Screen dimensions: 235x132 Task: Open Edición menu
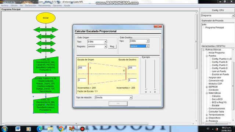point(14,5)
